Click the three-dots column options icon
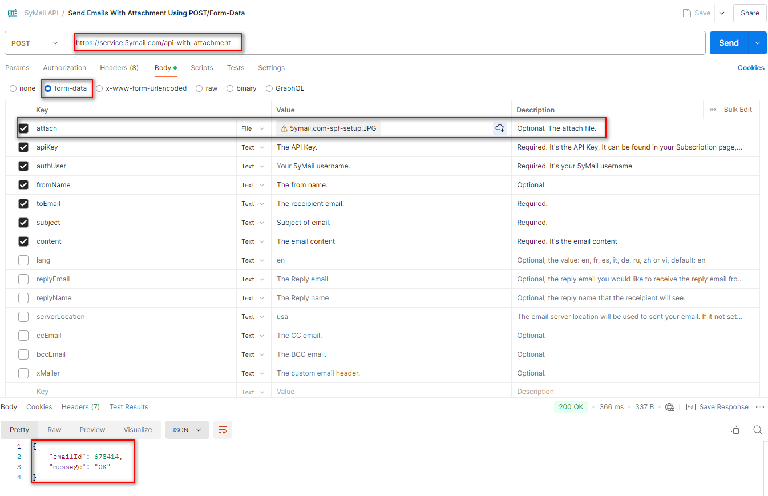 713,110
